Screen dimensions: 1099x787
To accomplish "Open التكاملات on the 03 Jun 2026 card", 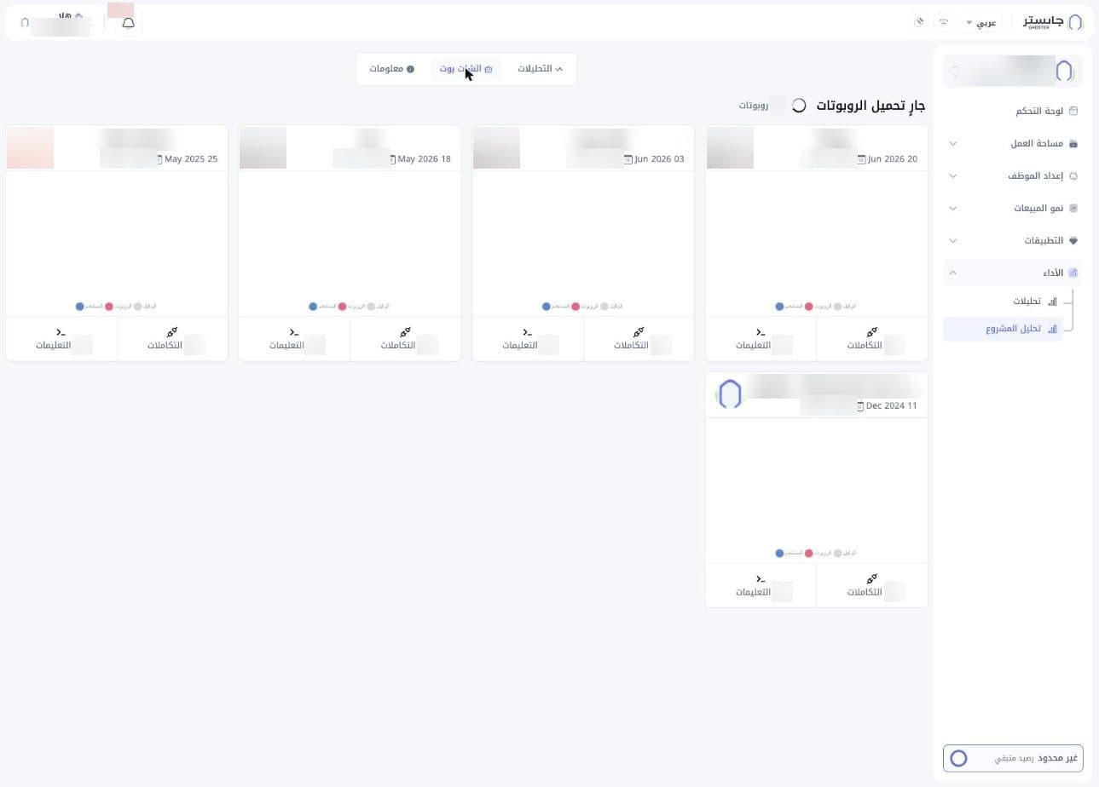I will (639, 339).
